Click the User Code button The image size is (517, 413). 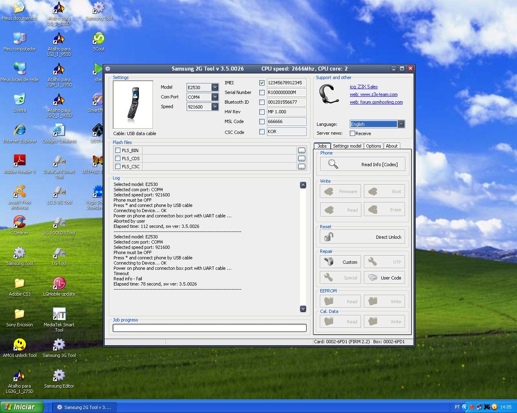pyautogui.click(x=385, y=277)
